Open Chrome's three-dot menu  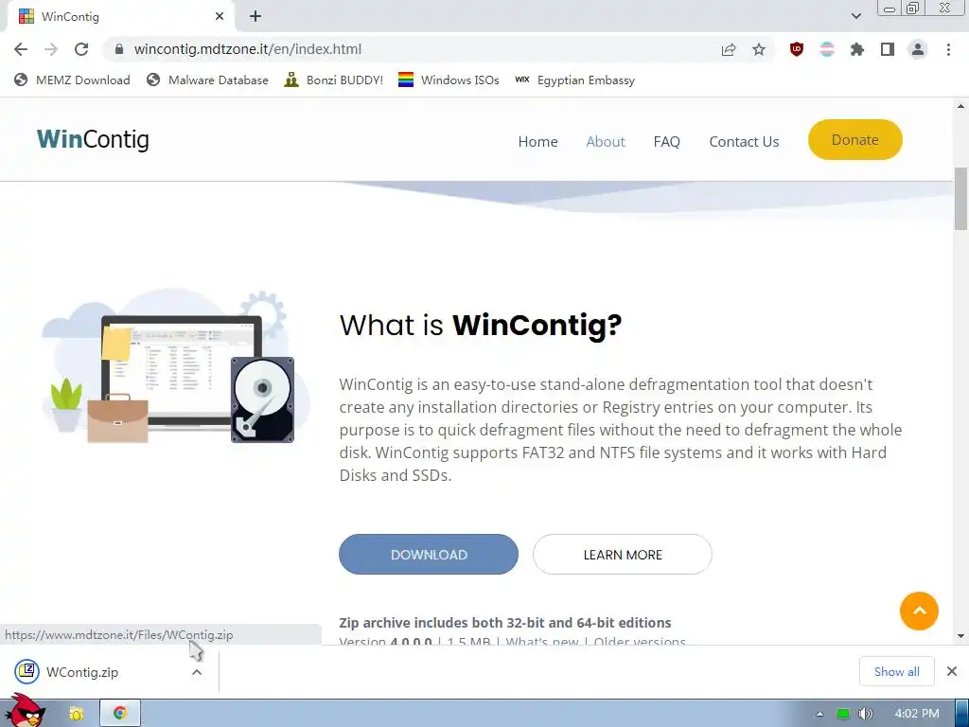948,49
